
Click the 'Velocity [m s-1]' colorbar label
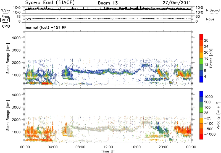tap(218, 115)
